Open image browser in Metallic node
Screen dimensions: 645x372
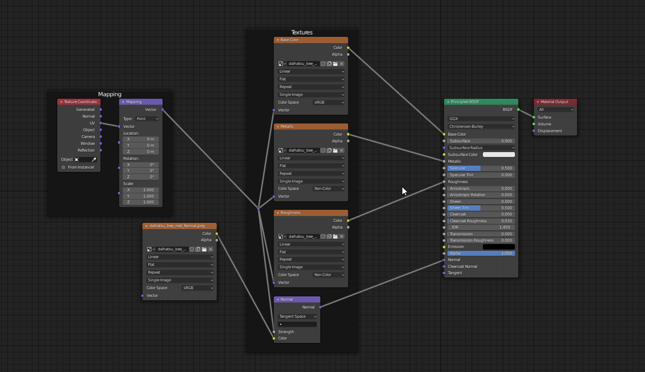point(282,150)
